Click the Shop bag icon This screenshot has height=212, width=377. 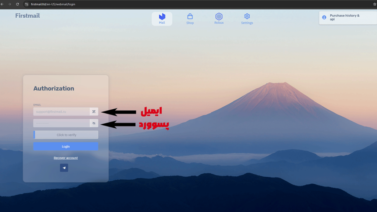click(x=190, y=17)
